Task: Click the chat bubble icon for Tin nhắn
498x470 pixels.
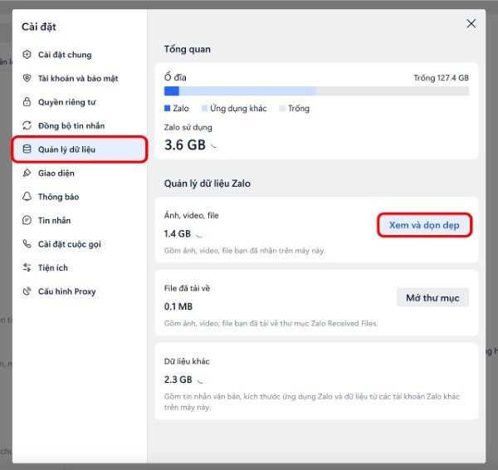Action: coord(27,220)
